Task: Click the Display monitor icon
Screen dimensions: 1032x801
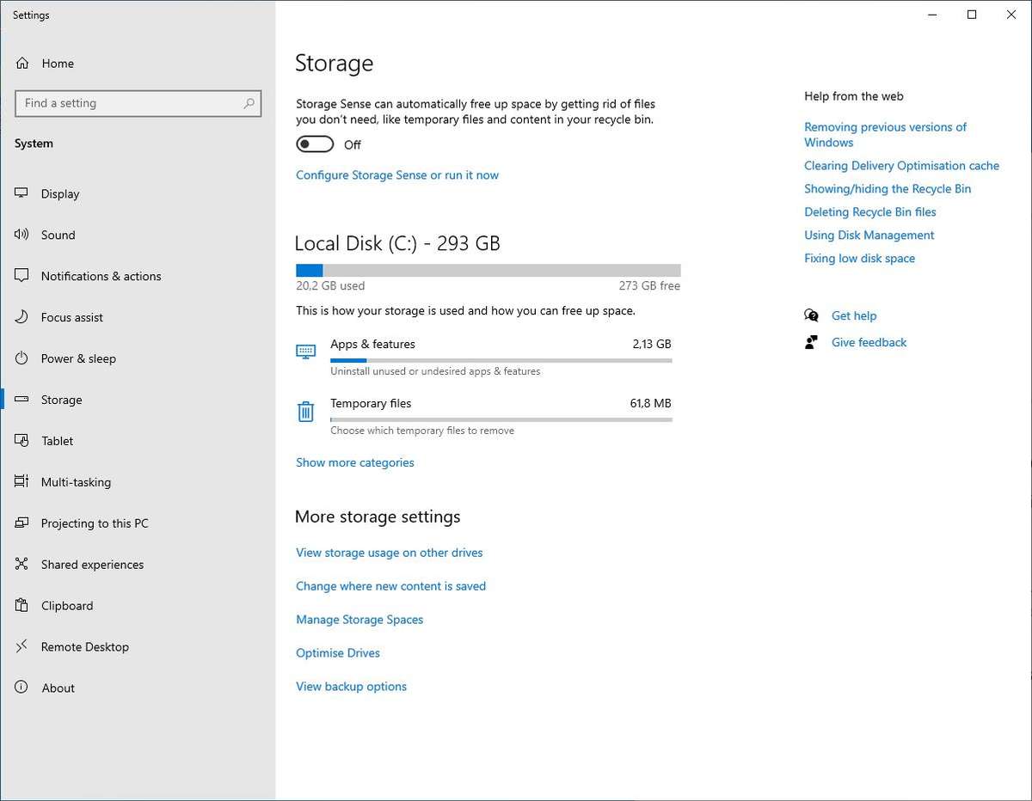Action: [22, 194]
